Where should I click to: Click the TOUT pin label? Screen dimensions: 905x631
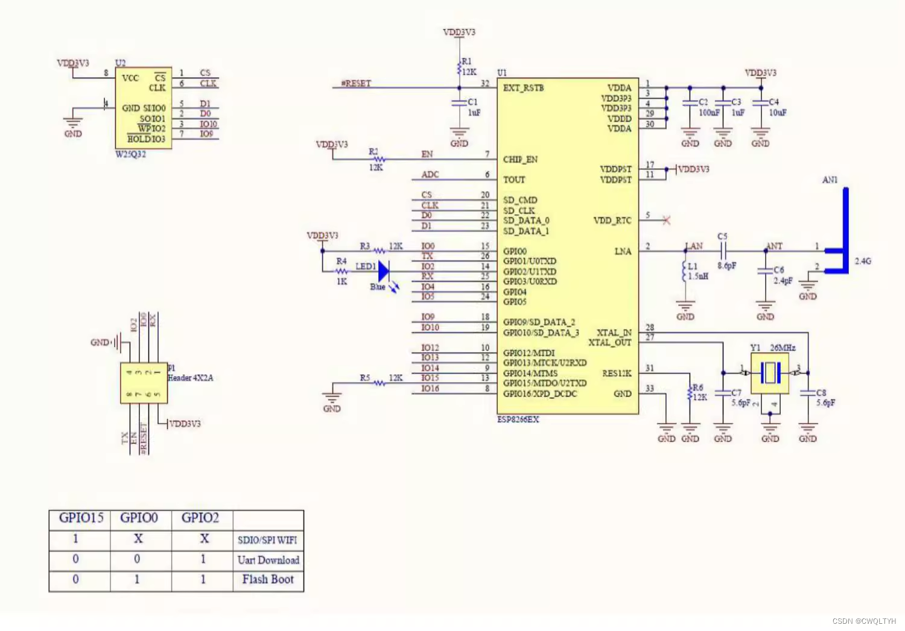click(514, 180)
